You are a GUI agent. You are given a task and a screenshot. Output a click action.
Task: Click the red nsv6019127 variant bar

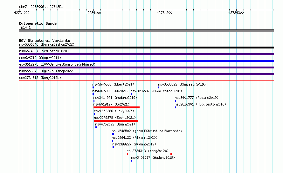(x=117, y=107)
